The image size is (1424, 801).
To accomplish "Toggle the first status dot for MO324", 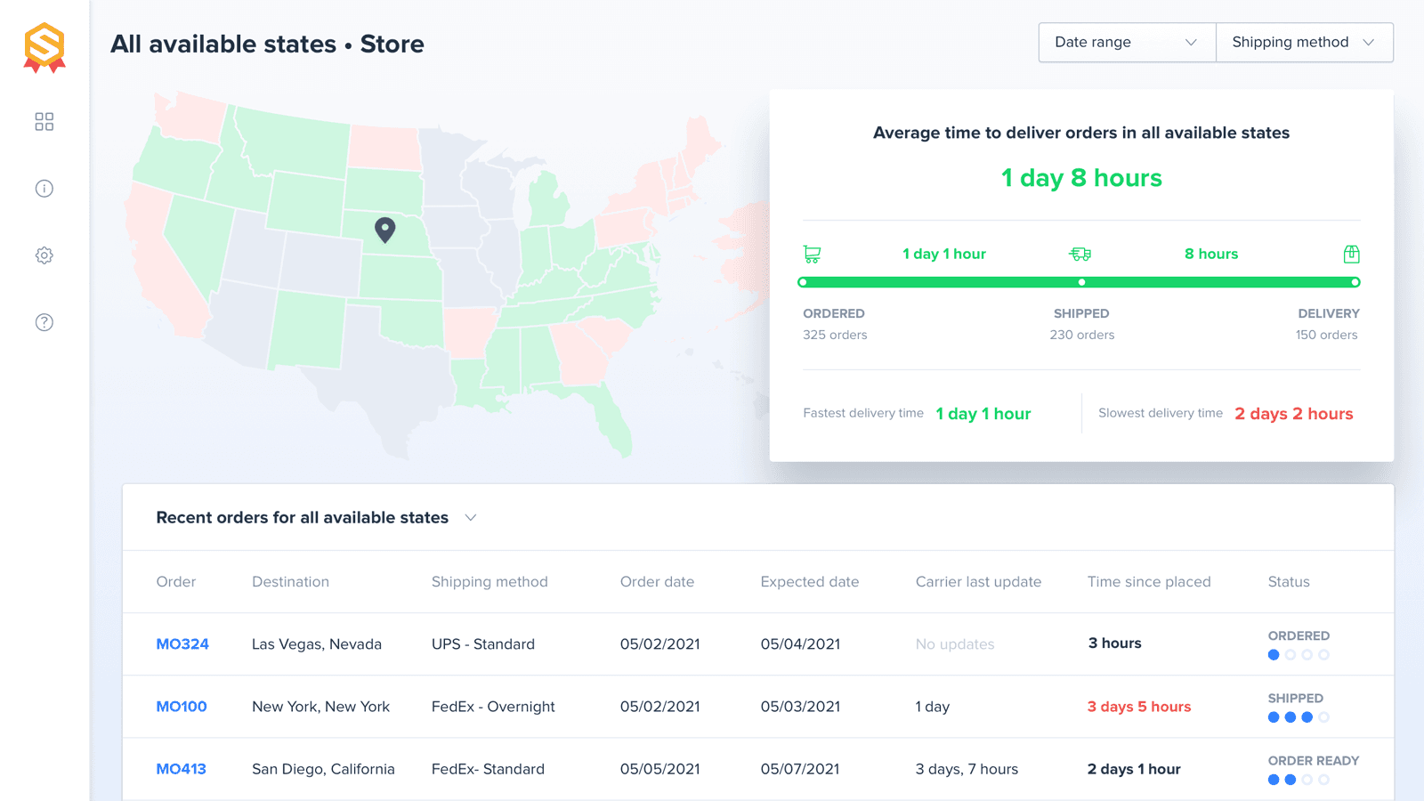I will pos(1273,654).
